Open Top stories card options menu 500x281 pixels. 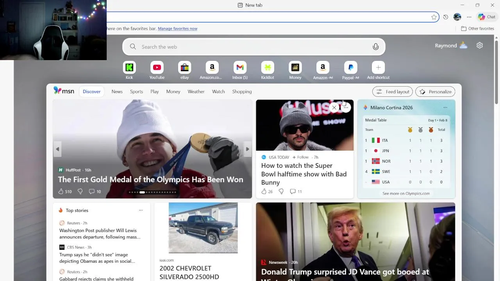click(141, 210)
